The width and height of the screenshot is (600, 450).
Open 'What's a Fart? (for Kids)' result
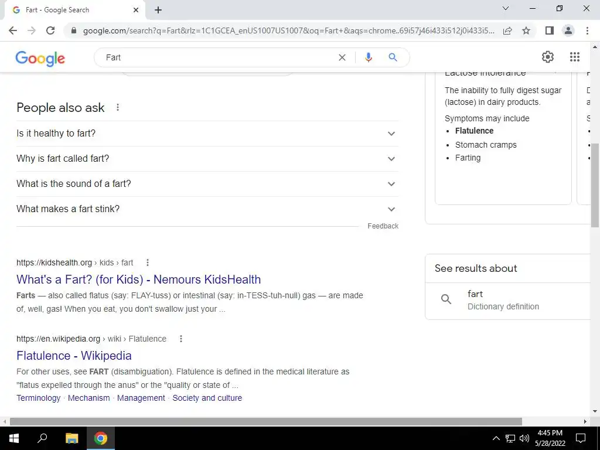[x=138, y=279]
